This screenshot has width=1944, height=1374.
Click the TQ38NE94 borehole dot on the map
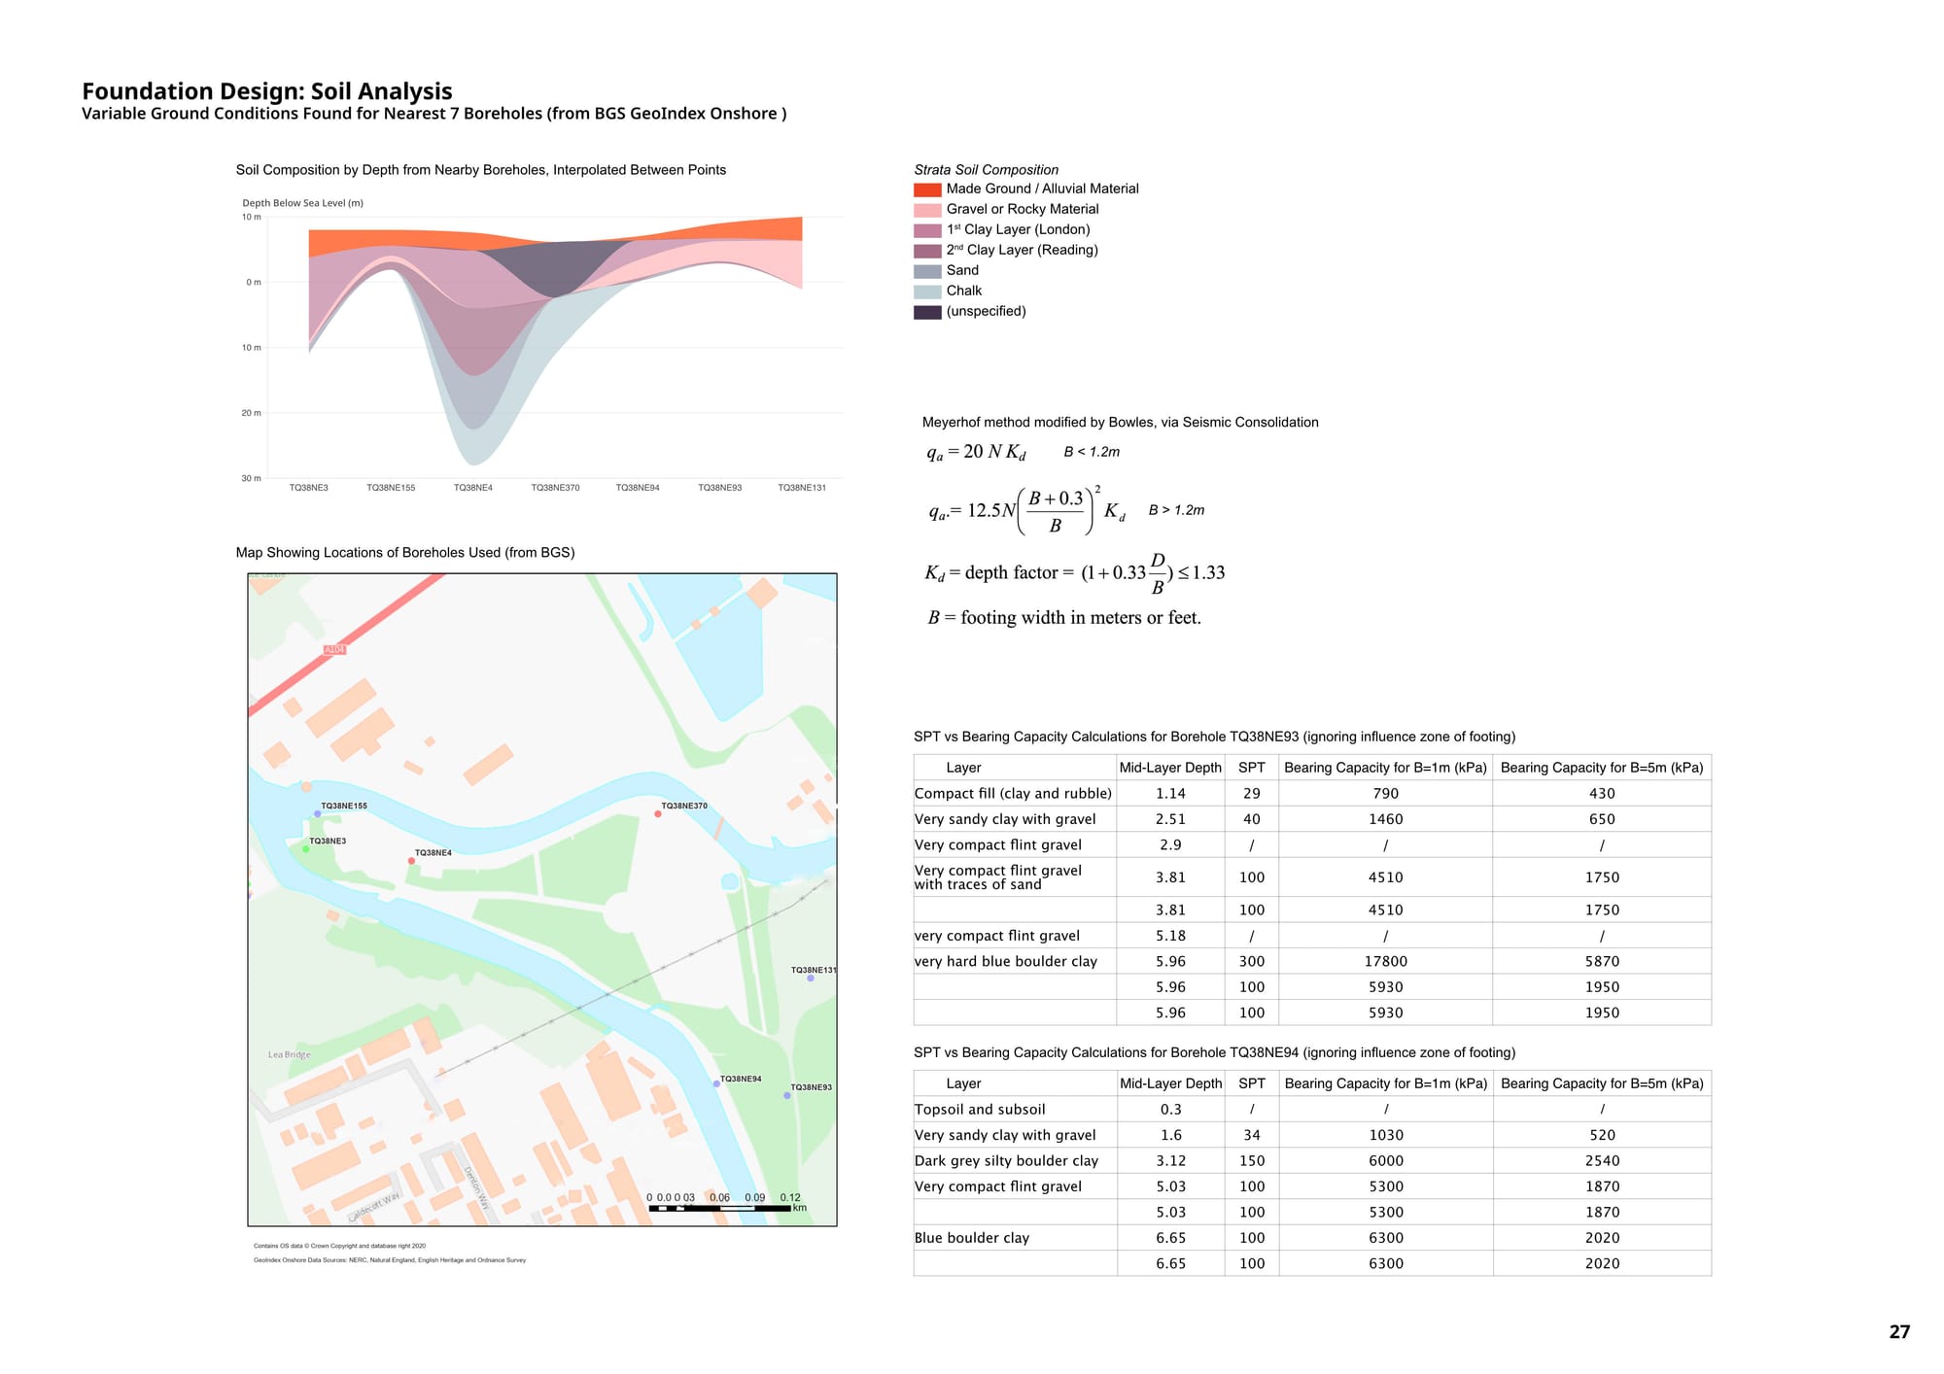[716, 1083]
